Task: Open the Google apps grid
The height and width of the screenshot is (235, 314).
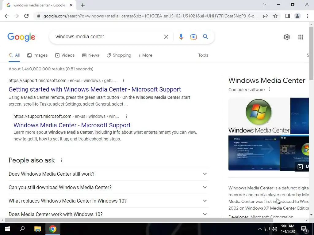Action: click(301, 37)
